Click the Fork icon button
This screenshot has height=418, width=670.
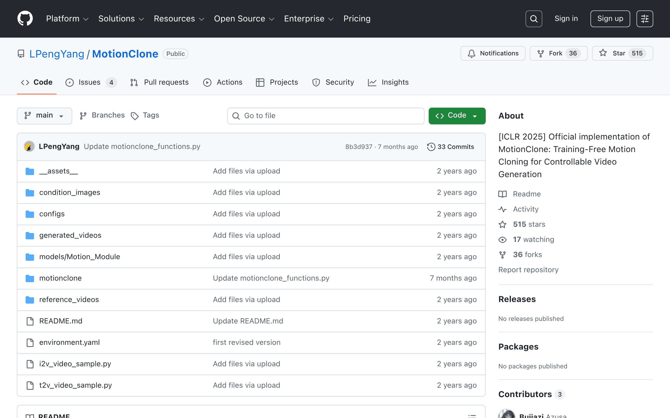[x=540, y=53]
